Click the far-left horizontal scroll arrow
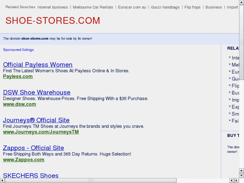The height and width of the screenshot is (183, 244). click(x=2, y=181)
